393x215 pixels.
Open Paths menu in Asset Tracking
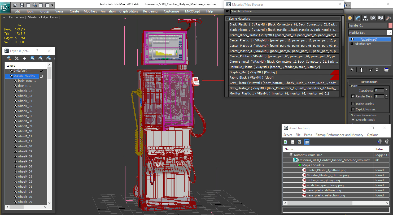[x=308, y=135]
